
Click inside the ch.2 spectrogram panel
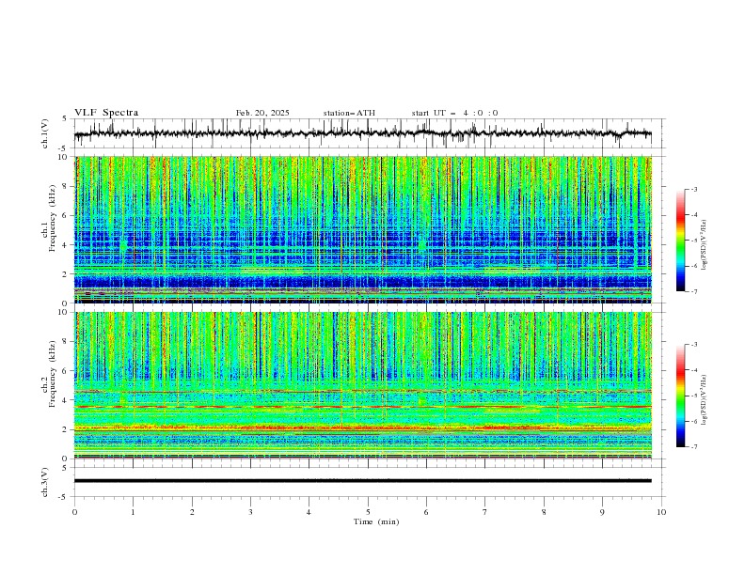(362, 385)
